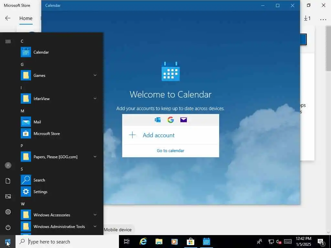
Task: Expand Windows Administrative Tools chevron
Action: tap(95, 226)
